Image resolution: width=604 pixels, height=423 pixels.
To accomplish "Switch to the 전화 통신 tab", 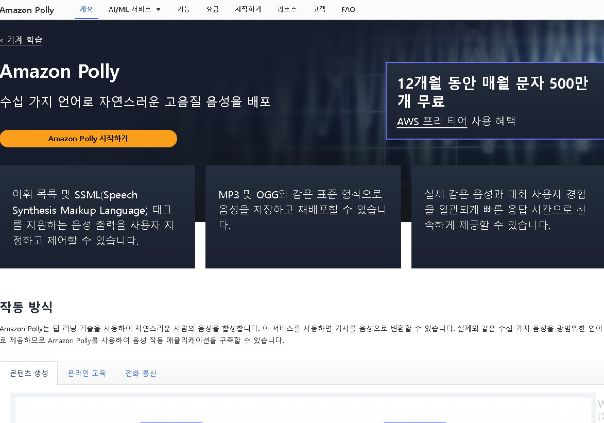I will 141,373.
